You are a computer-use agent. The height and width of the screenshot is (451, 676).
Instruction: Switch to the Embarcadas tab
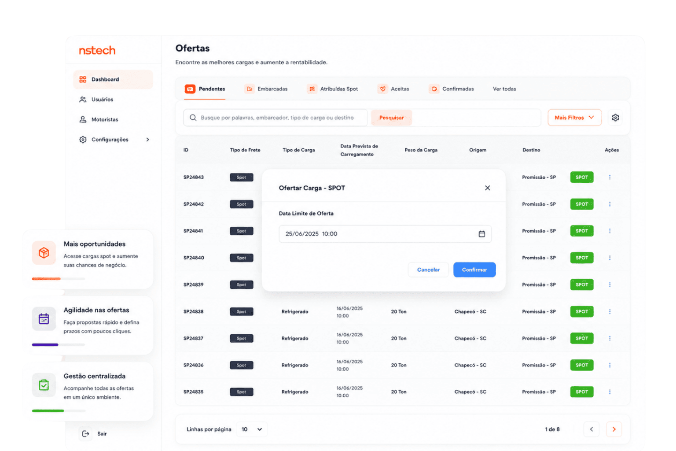(x=266, y=89)
